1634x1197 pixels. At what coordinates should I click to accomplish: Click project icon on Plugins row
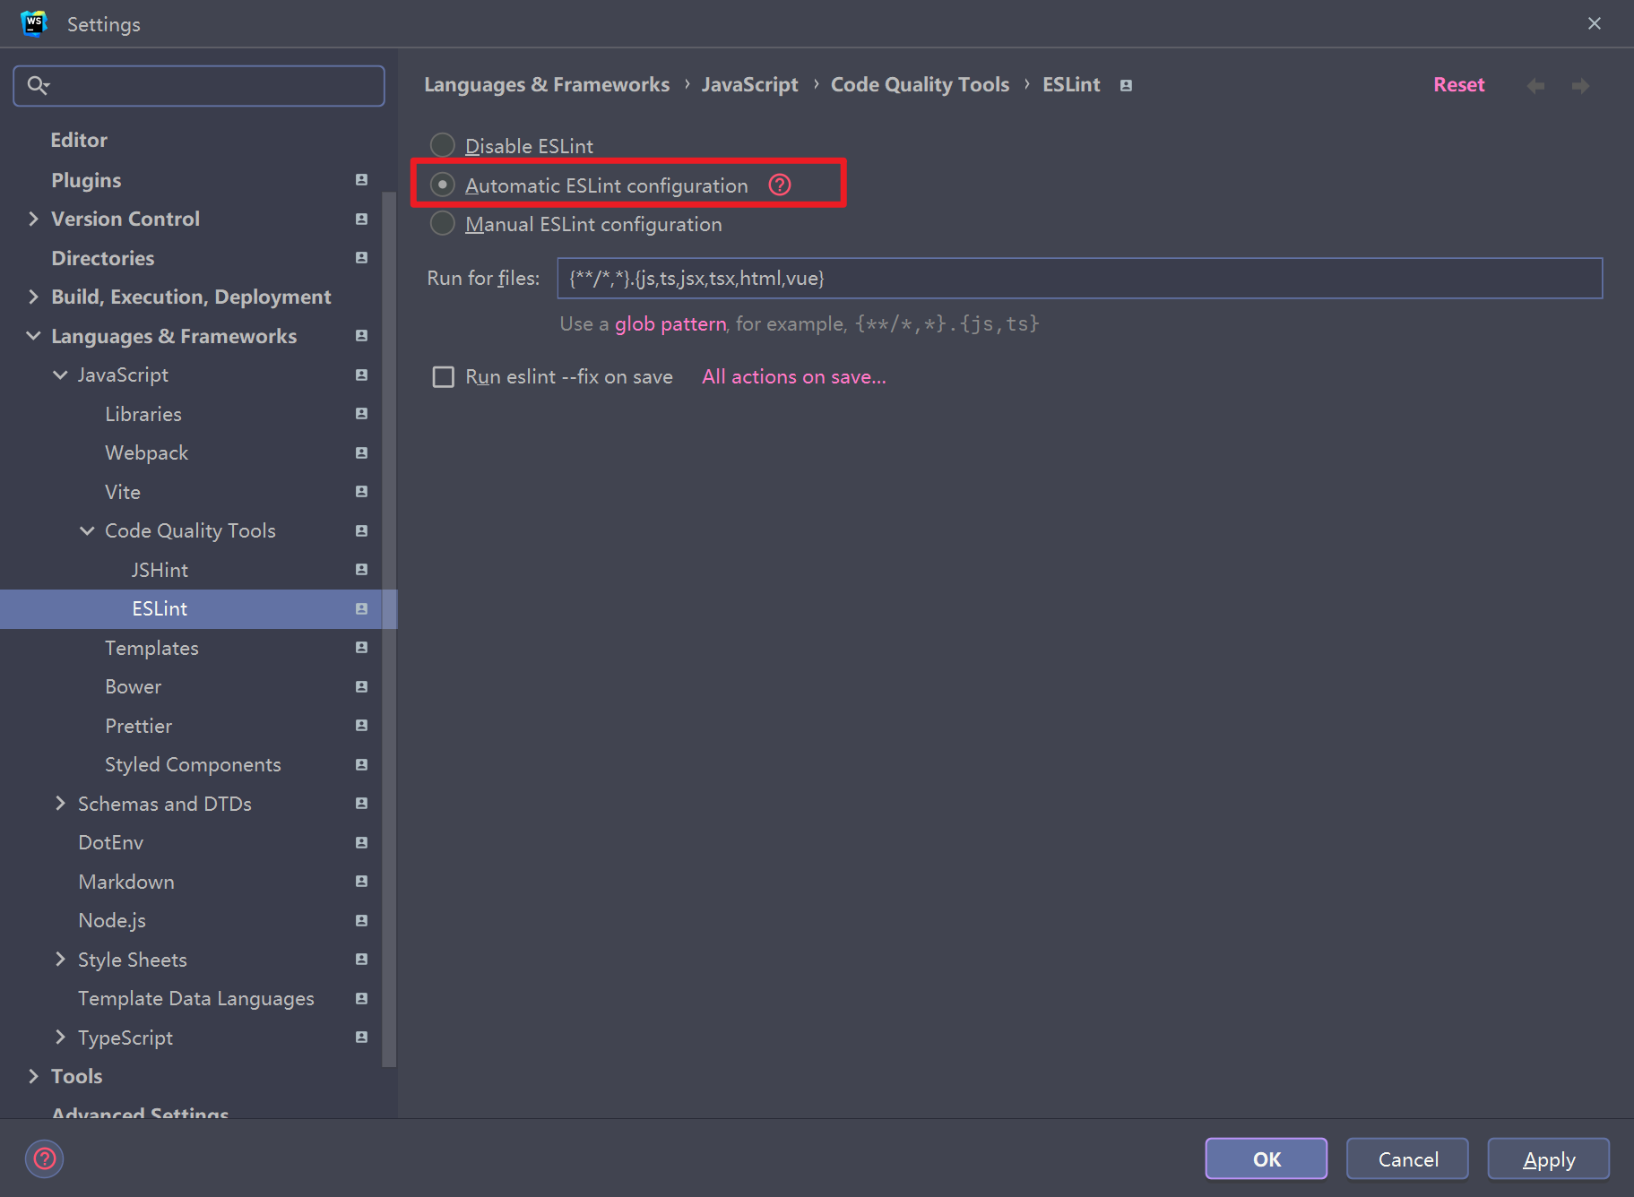pos(361,179)
